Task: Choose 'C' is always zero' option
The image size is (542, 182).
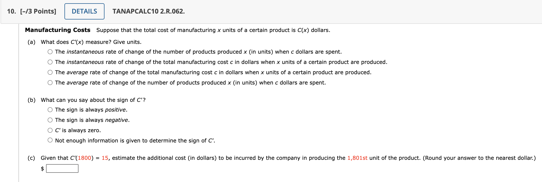Action: click(x=50, y=130)
